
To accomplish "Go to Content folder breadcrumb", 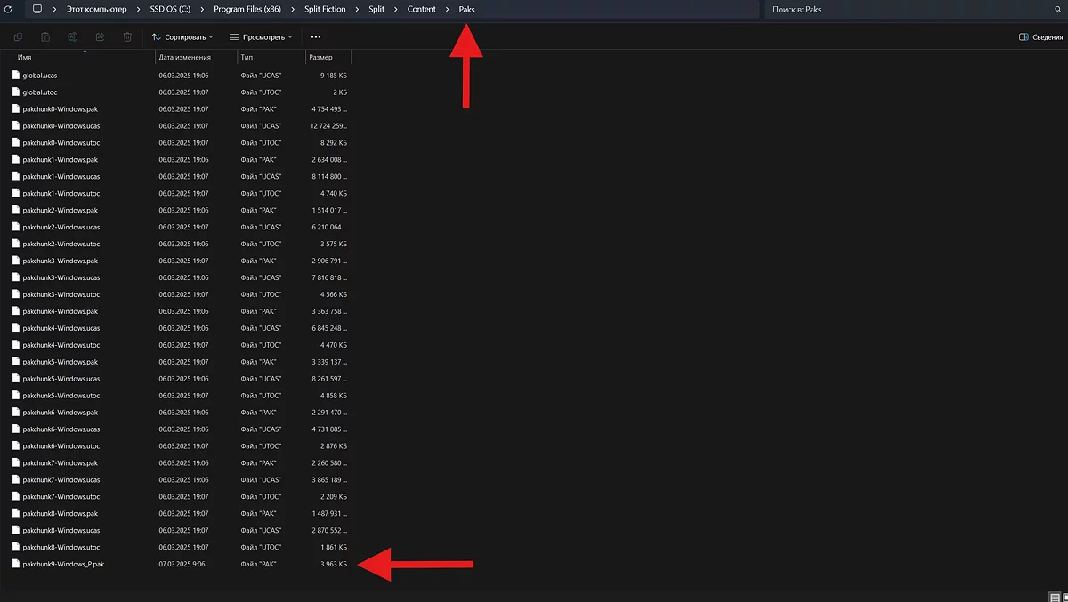I will (422, 9).
